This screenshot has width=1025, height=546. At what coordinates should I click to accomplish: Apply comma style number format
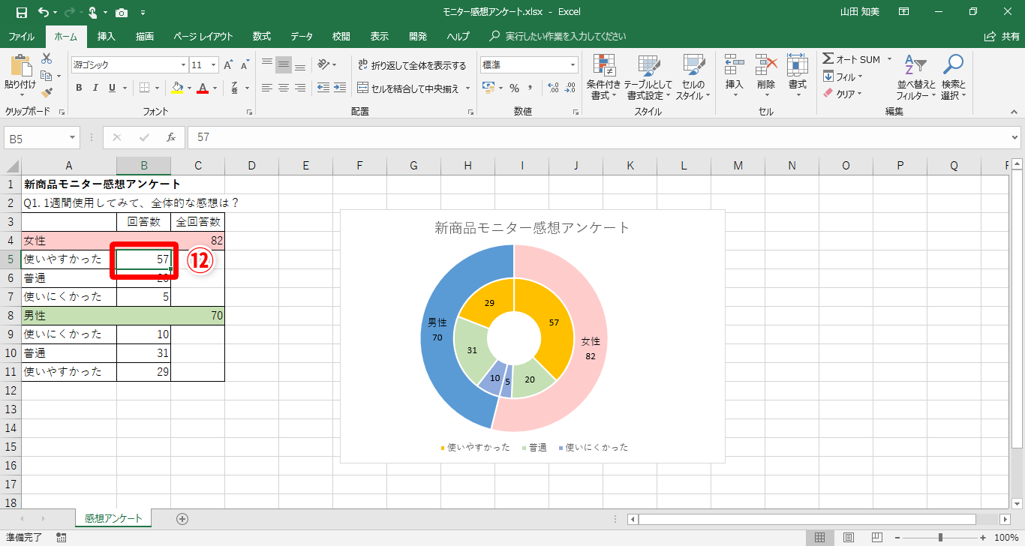(x=531, y=88)
